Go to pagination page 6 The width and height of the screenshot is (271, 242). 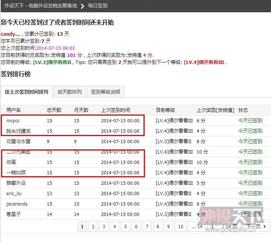[x=136, y=226]
